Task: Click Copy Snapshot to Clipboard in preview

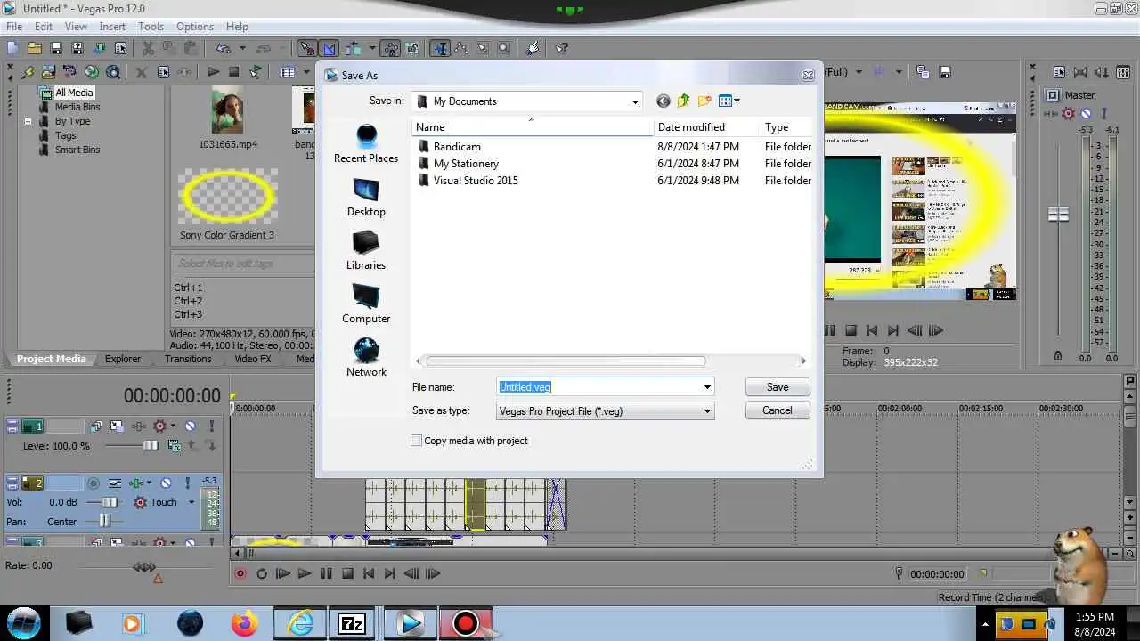Action: 923,72
